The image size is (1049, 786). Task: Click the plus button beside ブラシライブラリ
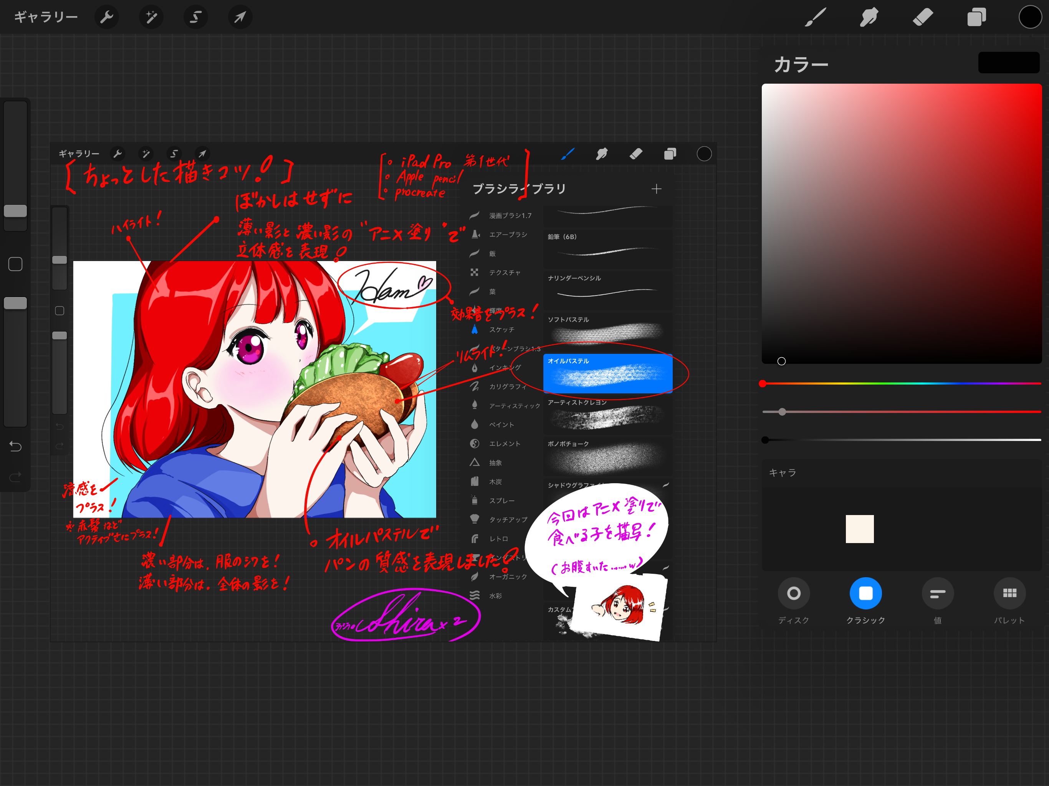(x=656, y=189)
